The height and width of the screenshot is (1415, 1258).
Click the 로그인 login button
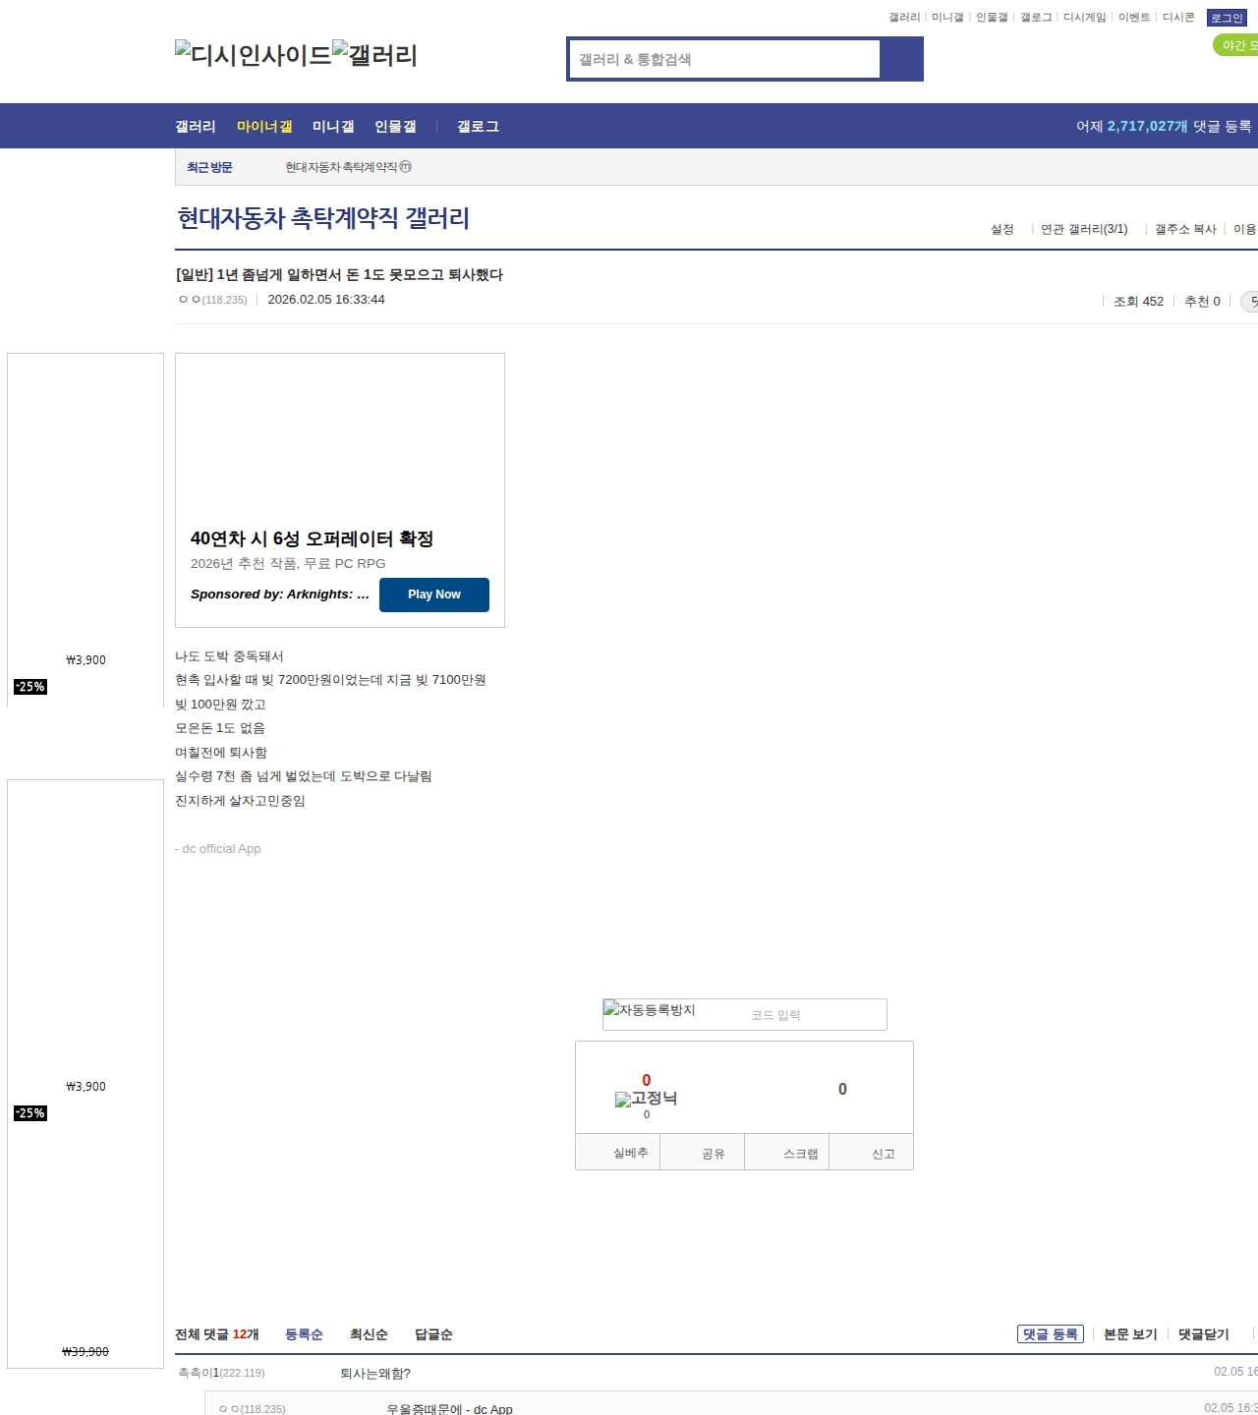[1227, 18]
